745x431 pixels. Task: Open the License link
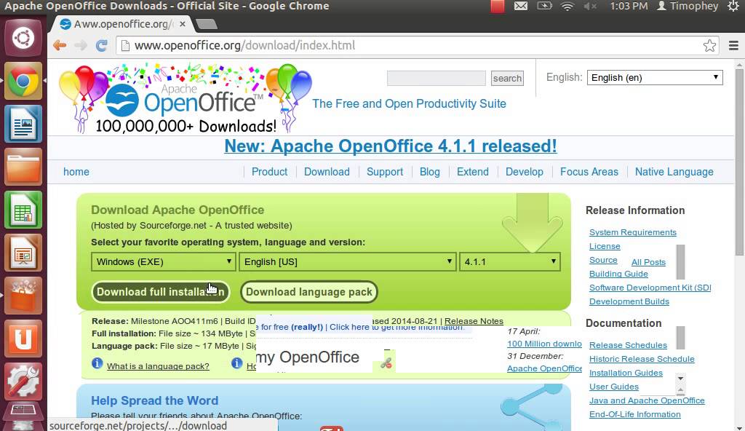point(605,246)
